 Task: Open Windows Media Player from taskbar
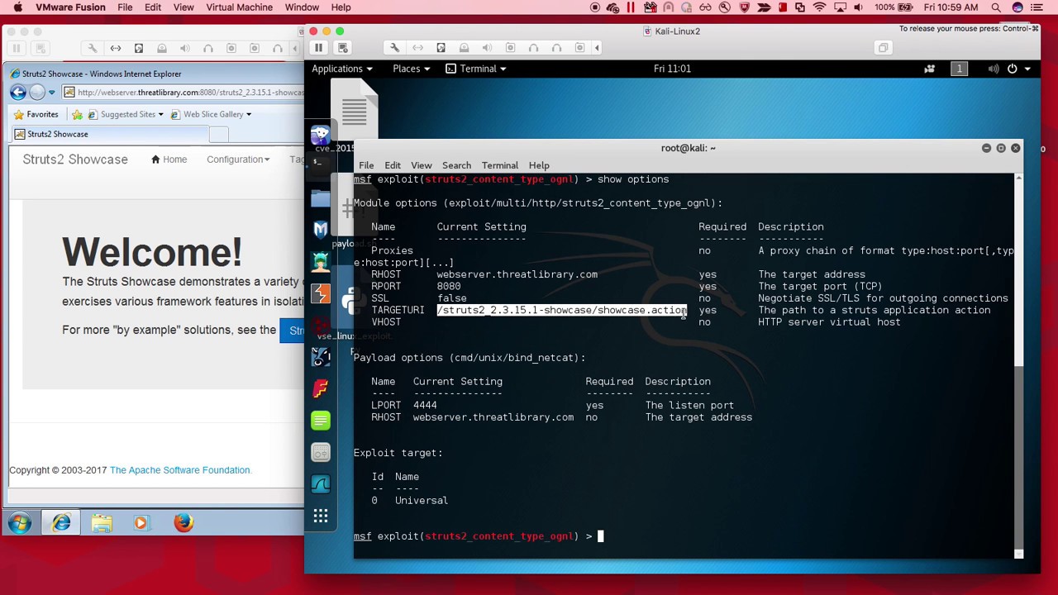tap(141, 523)
